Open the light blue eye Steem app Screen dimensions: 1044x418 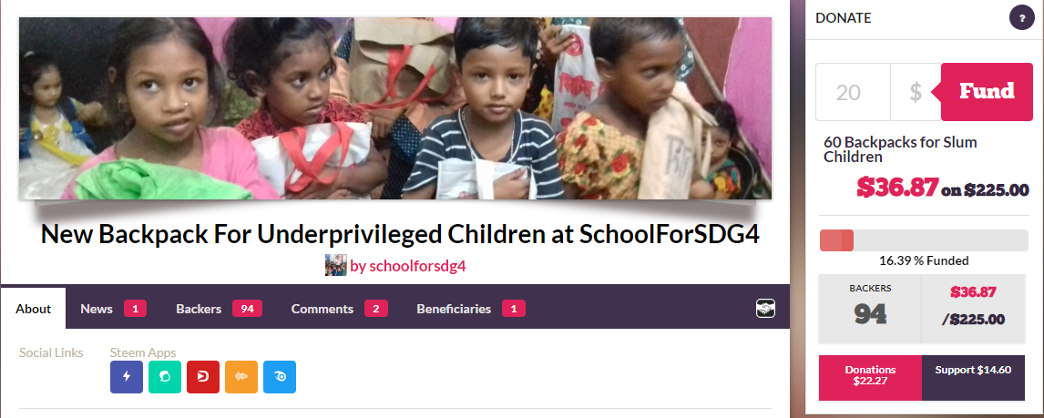[x=280, y=377]
